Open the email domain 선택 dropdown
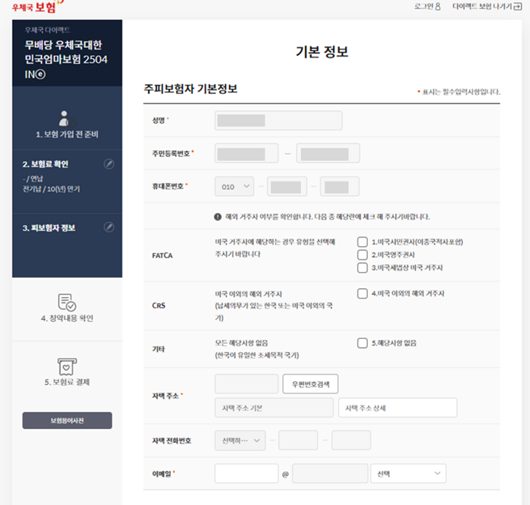 [x=408, y=473]
